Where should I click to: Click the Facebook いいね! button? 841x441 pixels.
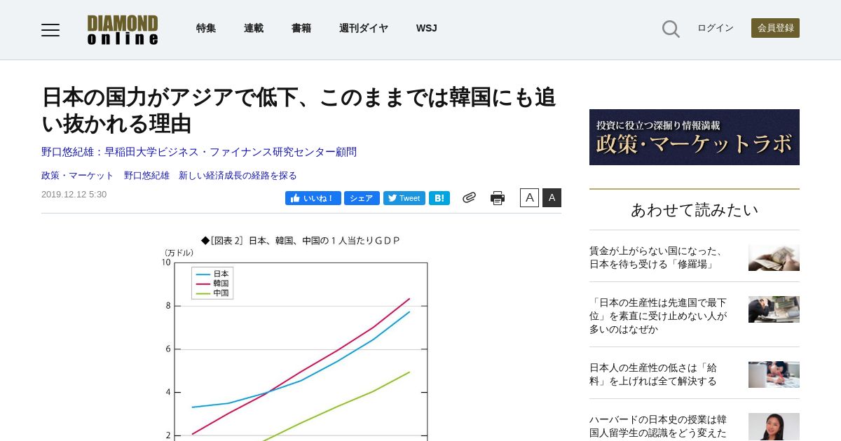point(313,198)
